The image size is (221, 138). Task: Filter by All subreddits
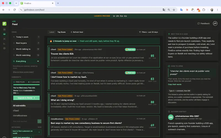click(26, 105)
